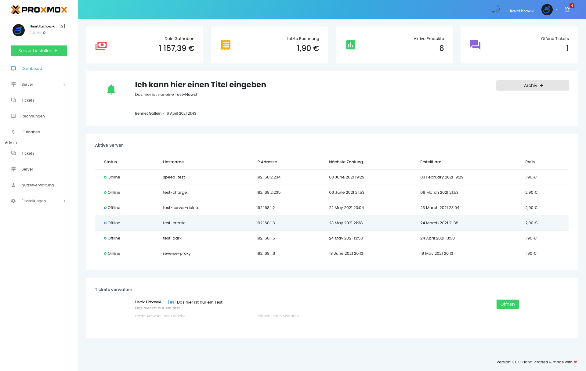Click the Server bestellen button
The image size is (586, 371).
39,51
